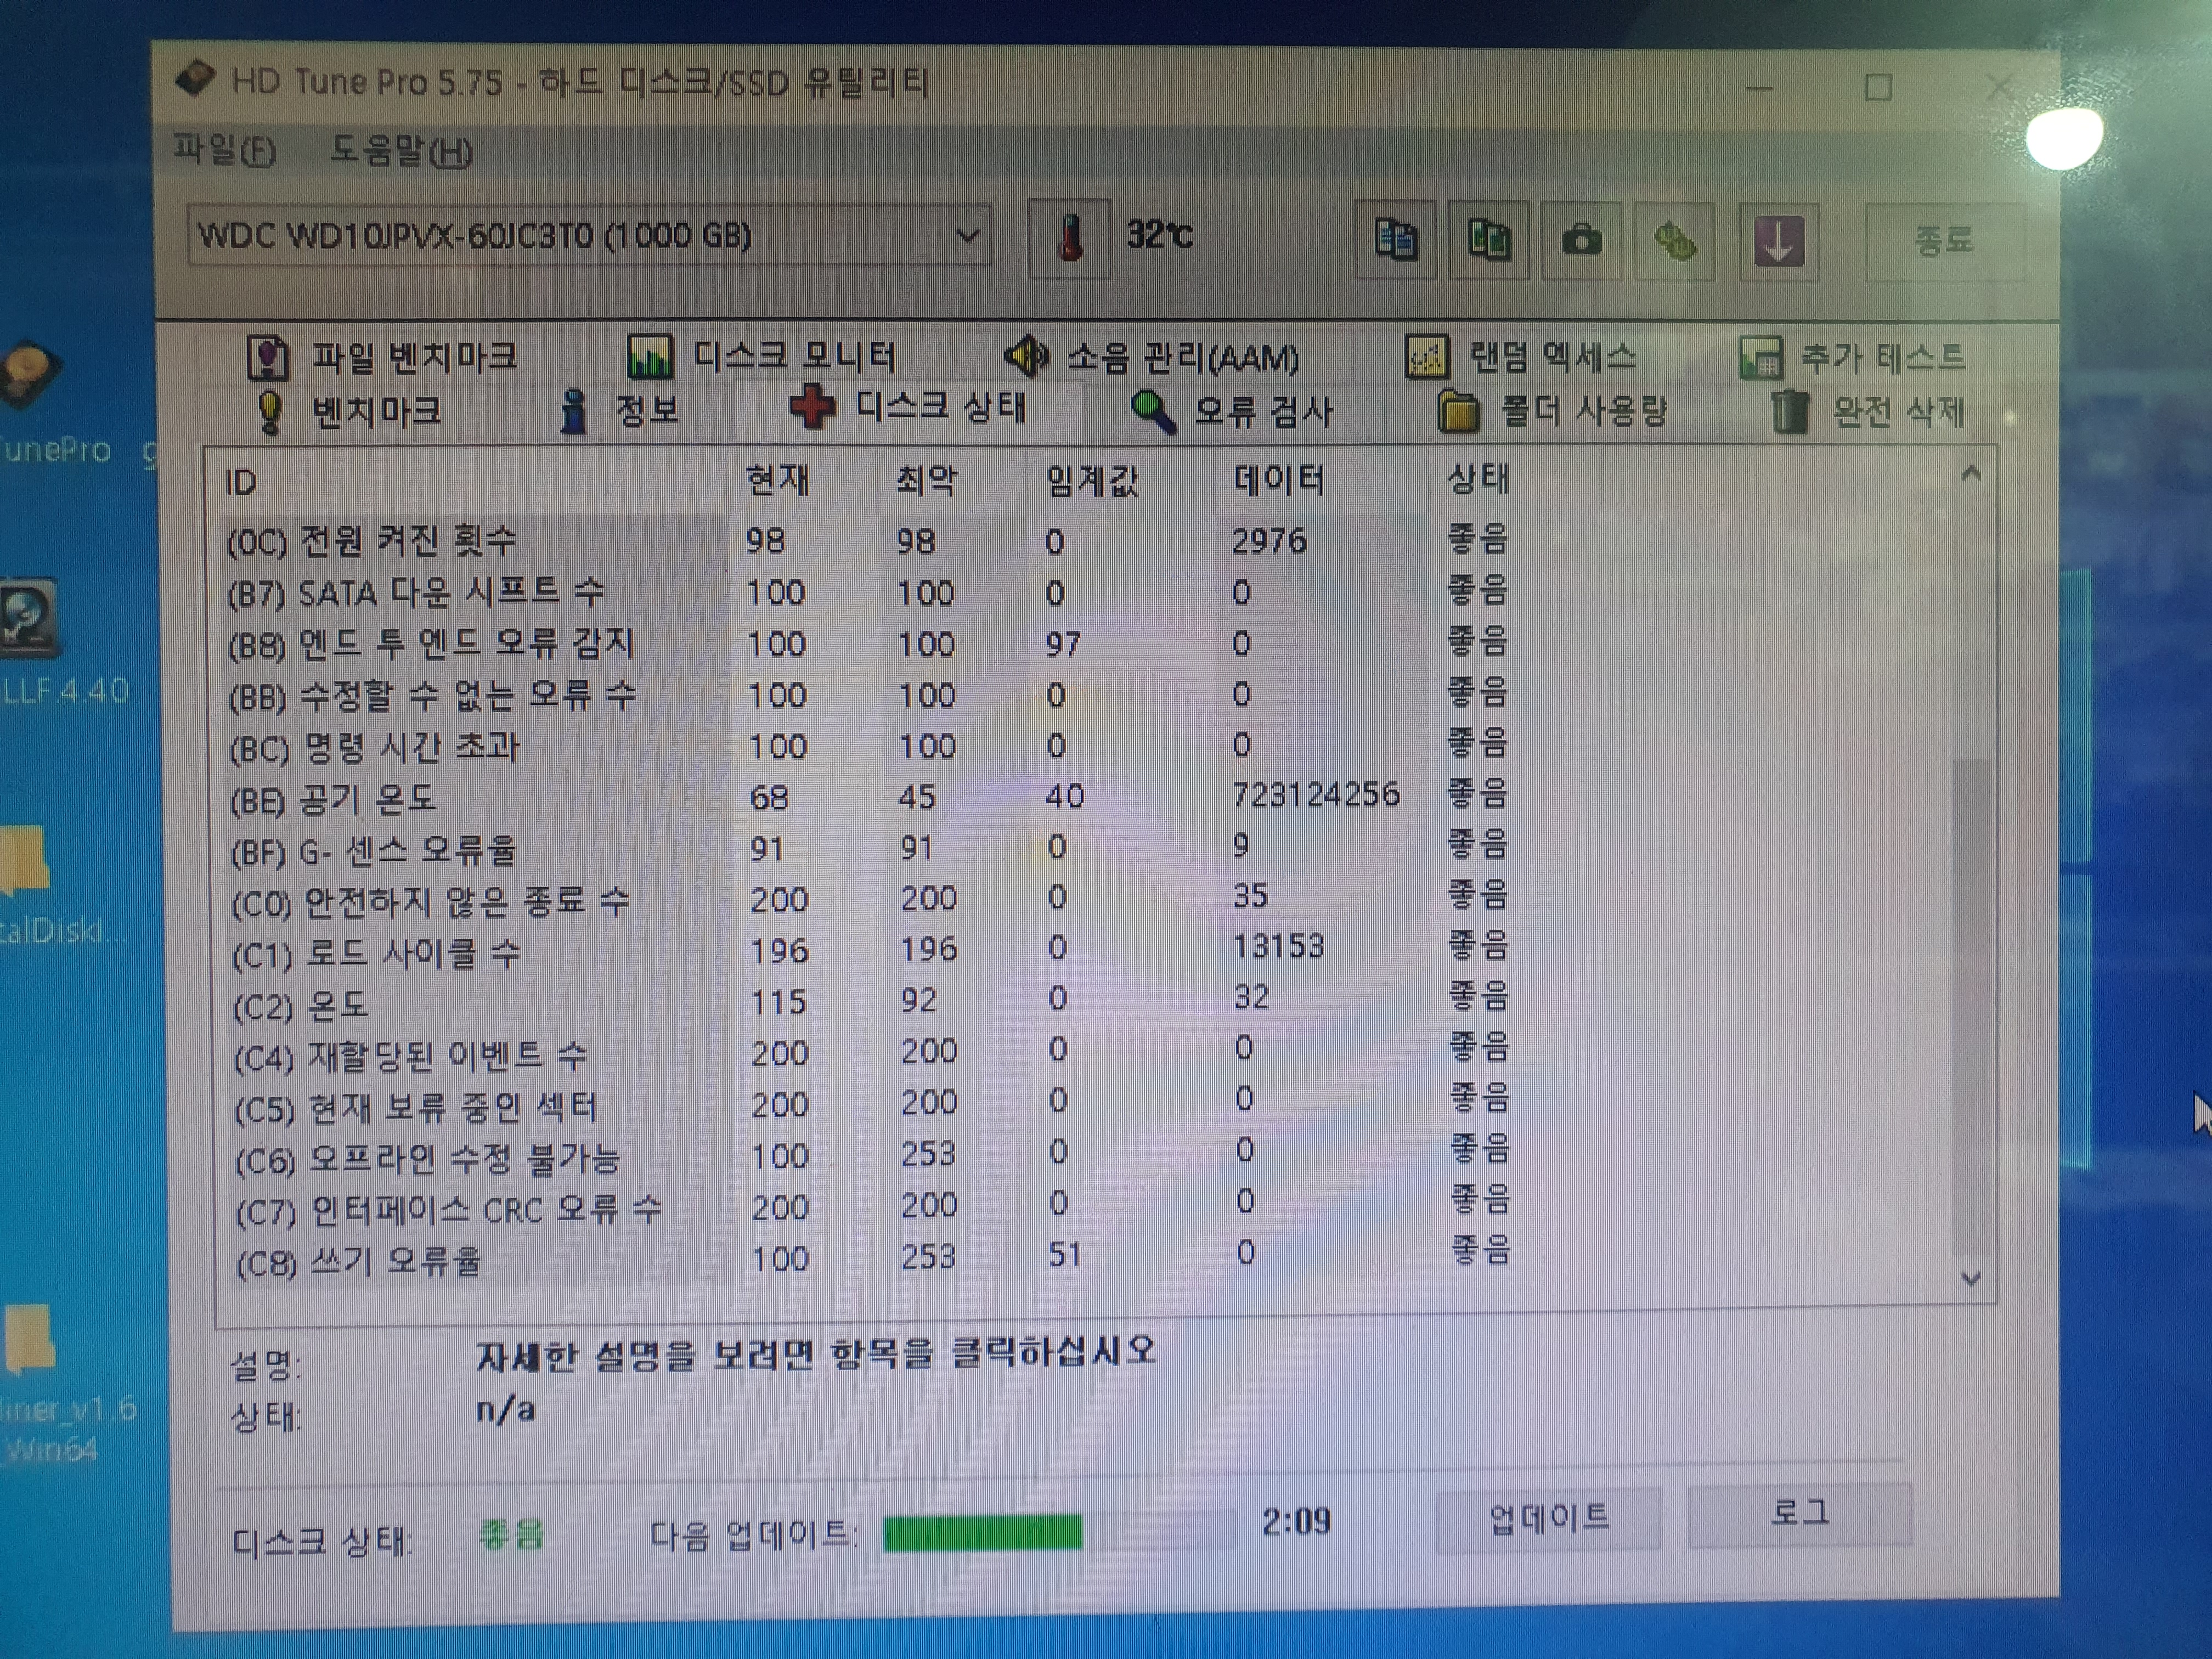Switch to the 파일 벤치마크 tab
Image resolution: width=2212 pixels, height=1659 pixels.
382,357
